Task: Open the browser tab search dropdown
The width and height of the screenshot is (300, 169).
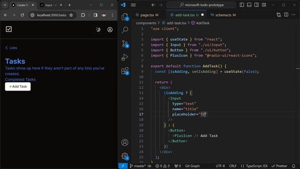Action: click(x=5, y=5)
